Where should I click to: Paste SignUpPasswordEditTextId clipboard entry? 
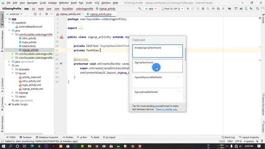157,81
